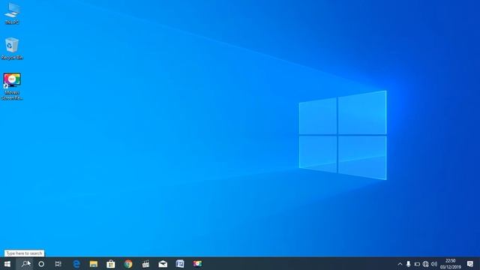Screen dimensions: 480x270
Task: Select the Movavi Screen Recorder desktop shortcut
Action: [x=12, y=86]
